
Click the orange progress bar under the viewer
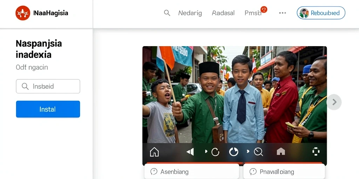(235, 163)
